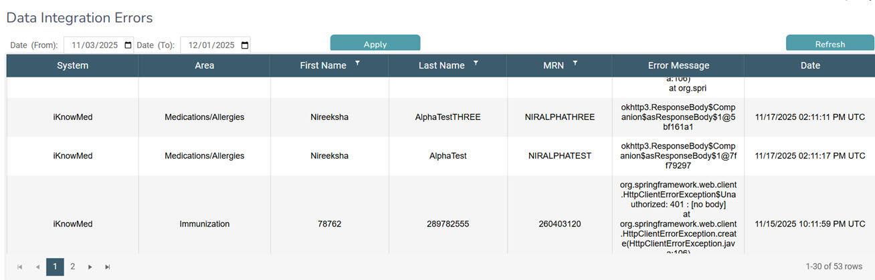Open the Date (To) calendar picker icon

pos(245,45)
